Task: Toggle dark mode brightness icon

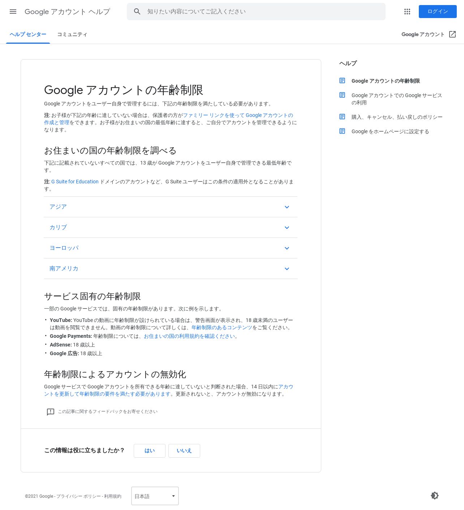Action: (435, 496)
